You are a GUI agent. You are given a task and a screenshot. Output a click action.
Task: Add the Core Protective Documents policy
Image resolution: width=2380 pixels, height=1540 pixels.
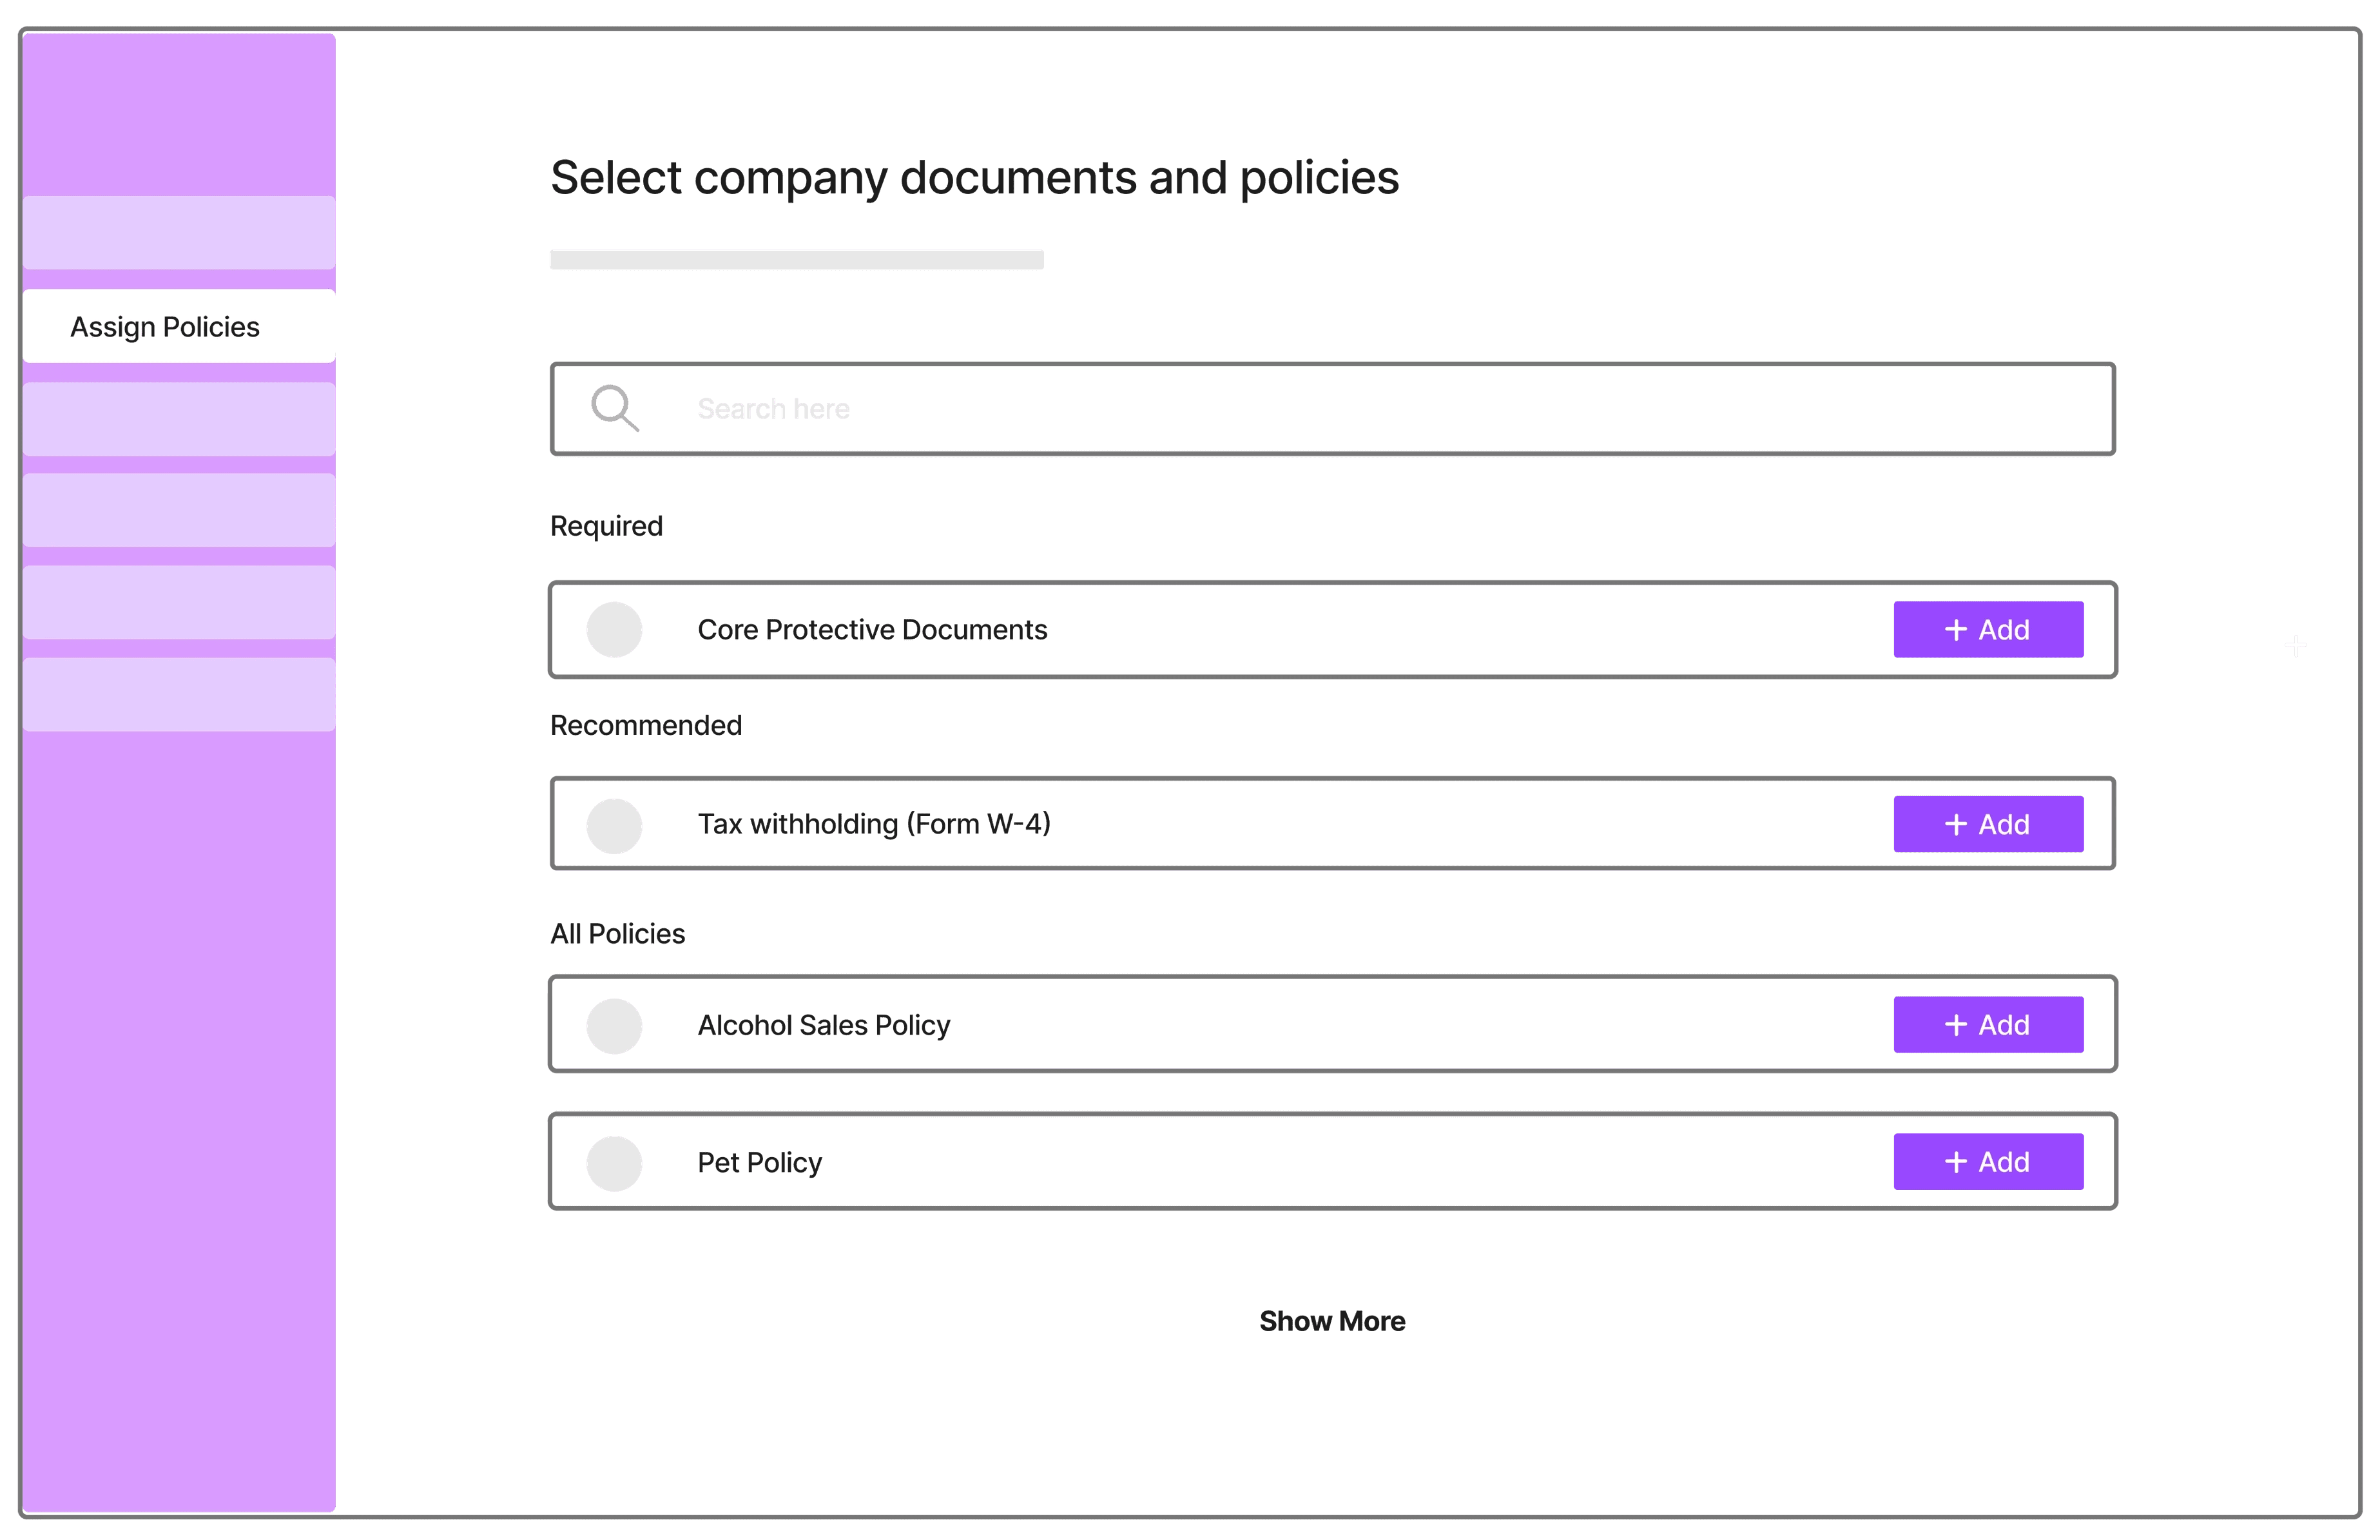pos(1987,629)
